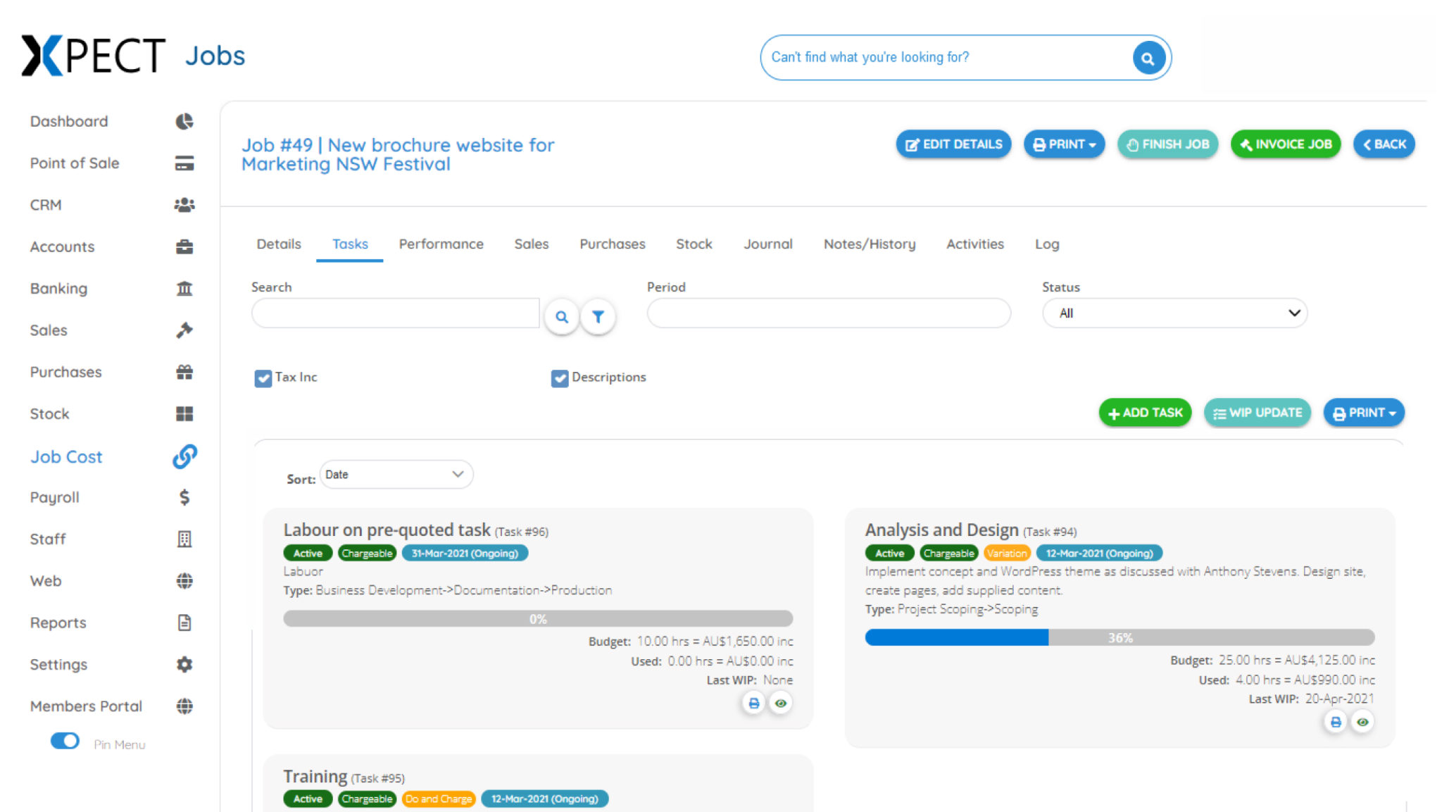Print the Analysis and Design task card
Screen dimensions: 1442x812
click(x=1335, y=721)
